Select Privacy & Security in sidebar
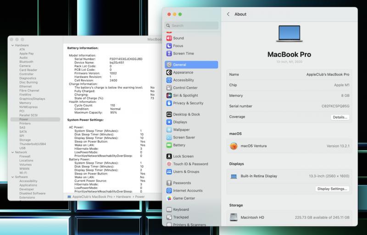Image resolution: width=367 pixels, height=235 pixels. coord(188,103)
